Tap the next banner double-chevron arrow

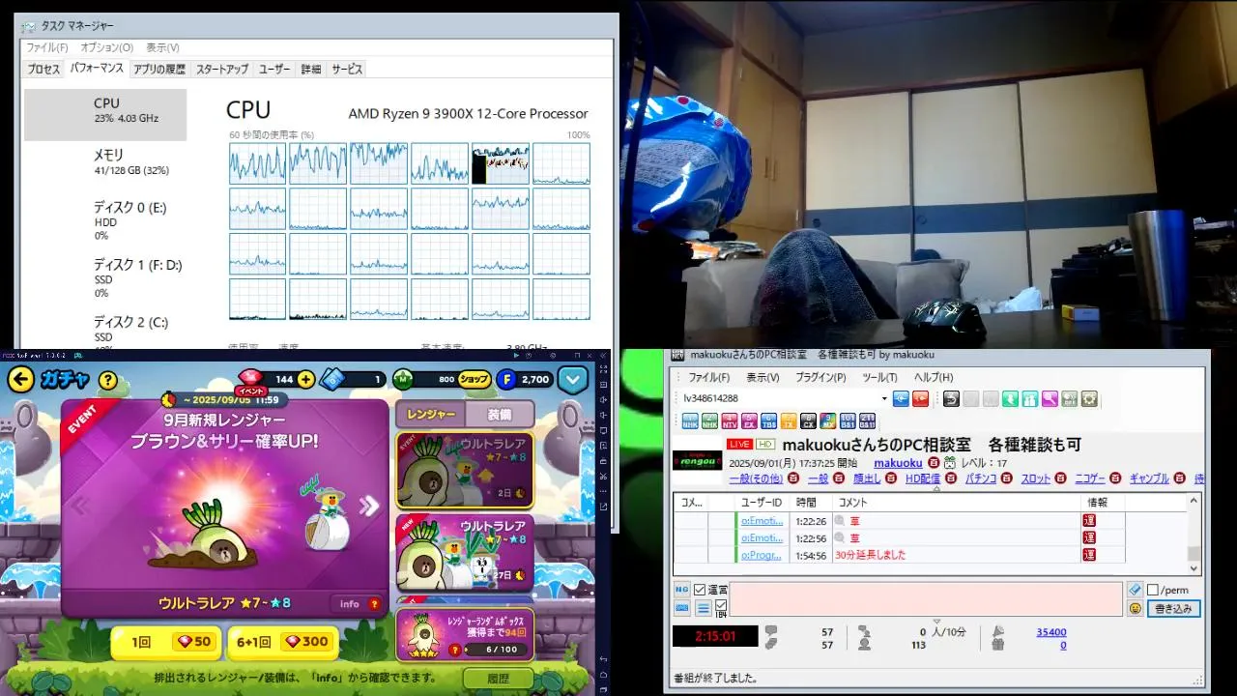(x=368, y=506)
